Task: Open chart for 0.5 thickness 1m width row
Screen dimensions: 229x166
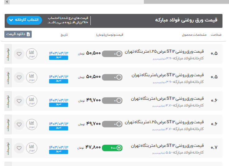Action: coord(31,77)
